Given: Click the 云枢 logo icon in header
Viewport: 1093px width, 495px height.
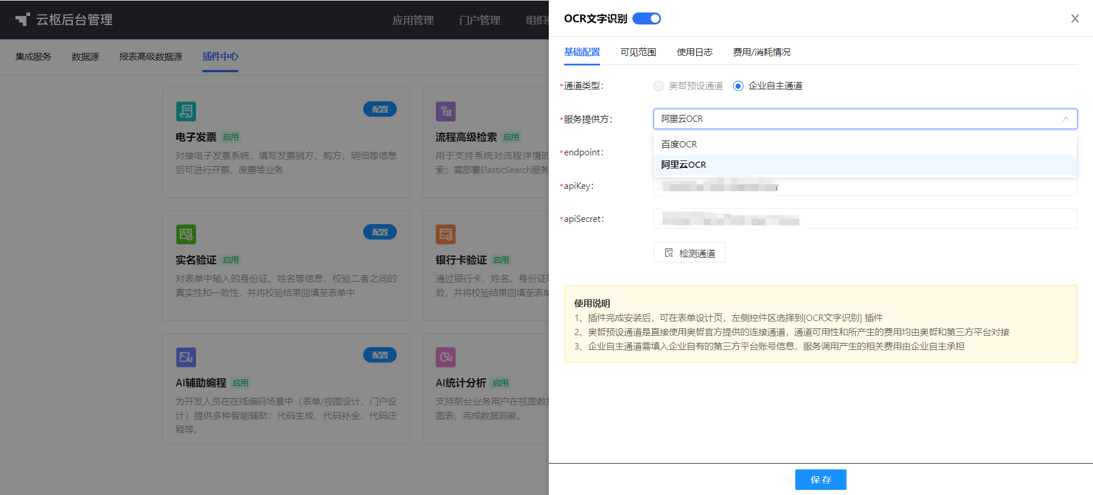Looking at the screenshot, I should coord(22,20).
